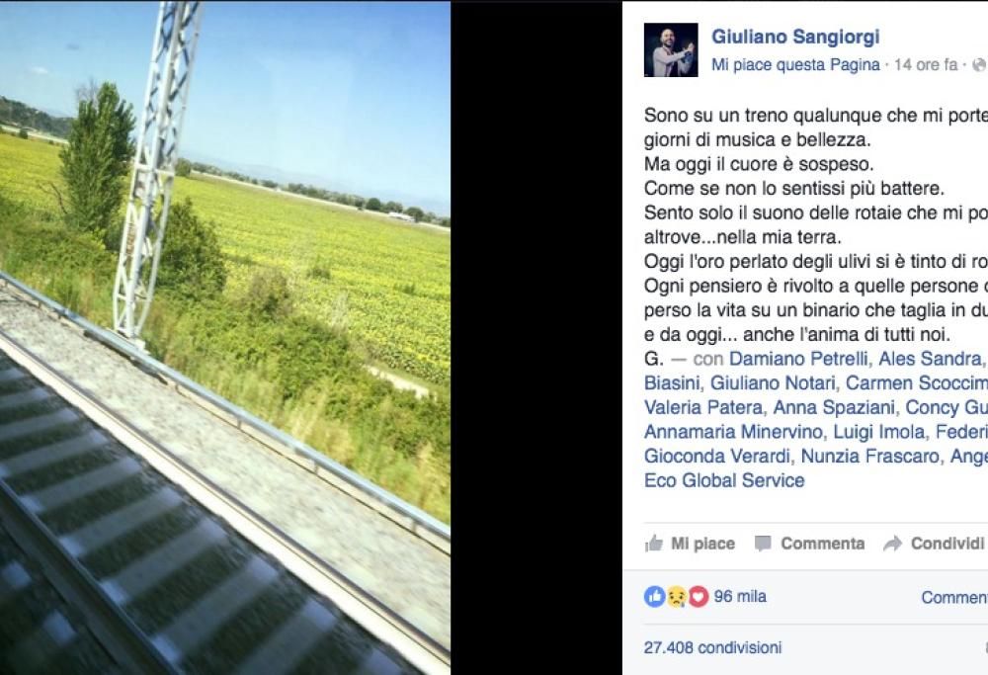
Task: Click the Commenta speech bubble icon
Action: 763,544
